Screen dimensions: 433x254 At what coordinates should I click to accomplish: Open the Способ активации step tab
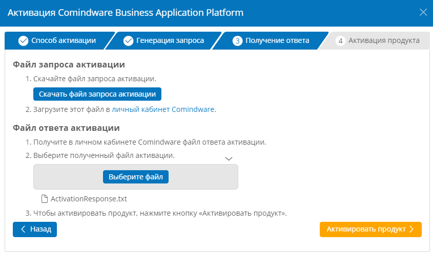click(x=57, y=41)
